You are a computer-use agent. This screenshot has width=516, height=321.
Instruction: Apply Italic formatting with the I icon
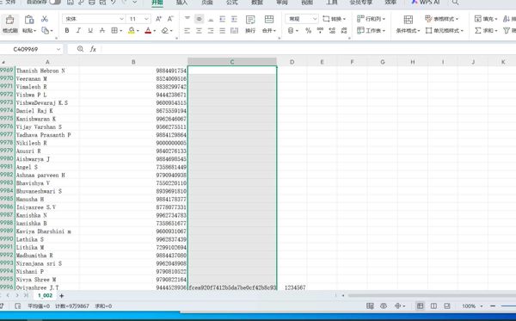tap(78, 31)
